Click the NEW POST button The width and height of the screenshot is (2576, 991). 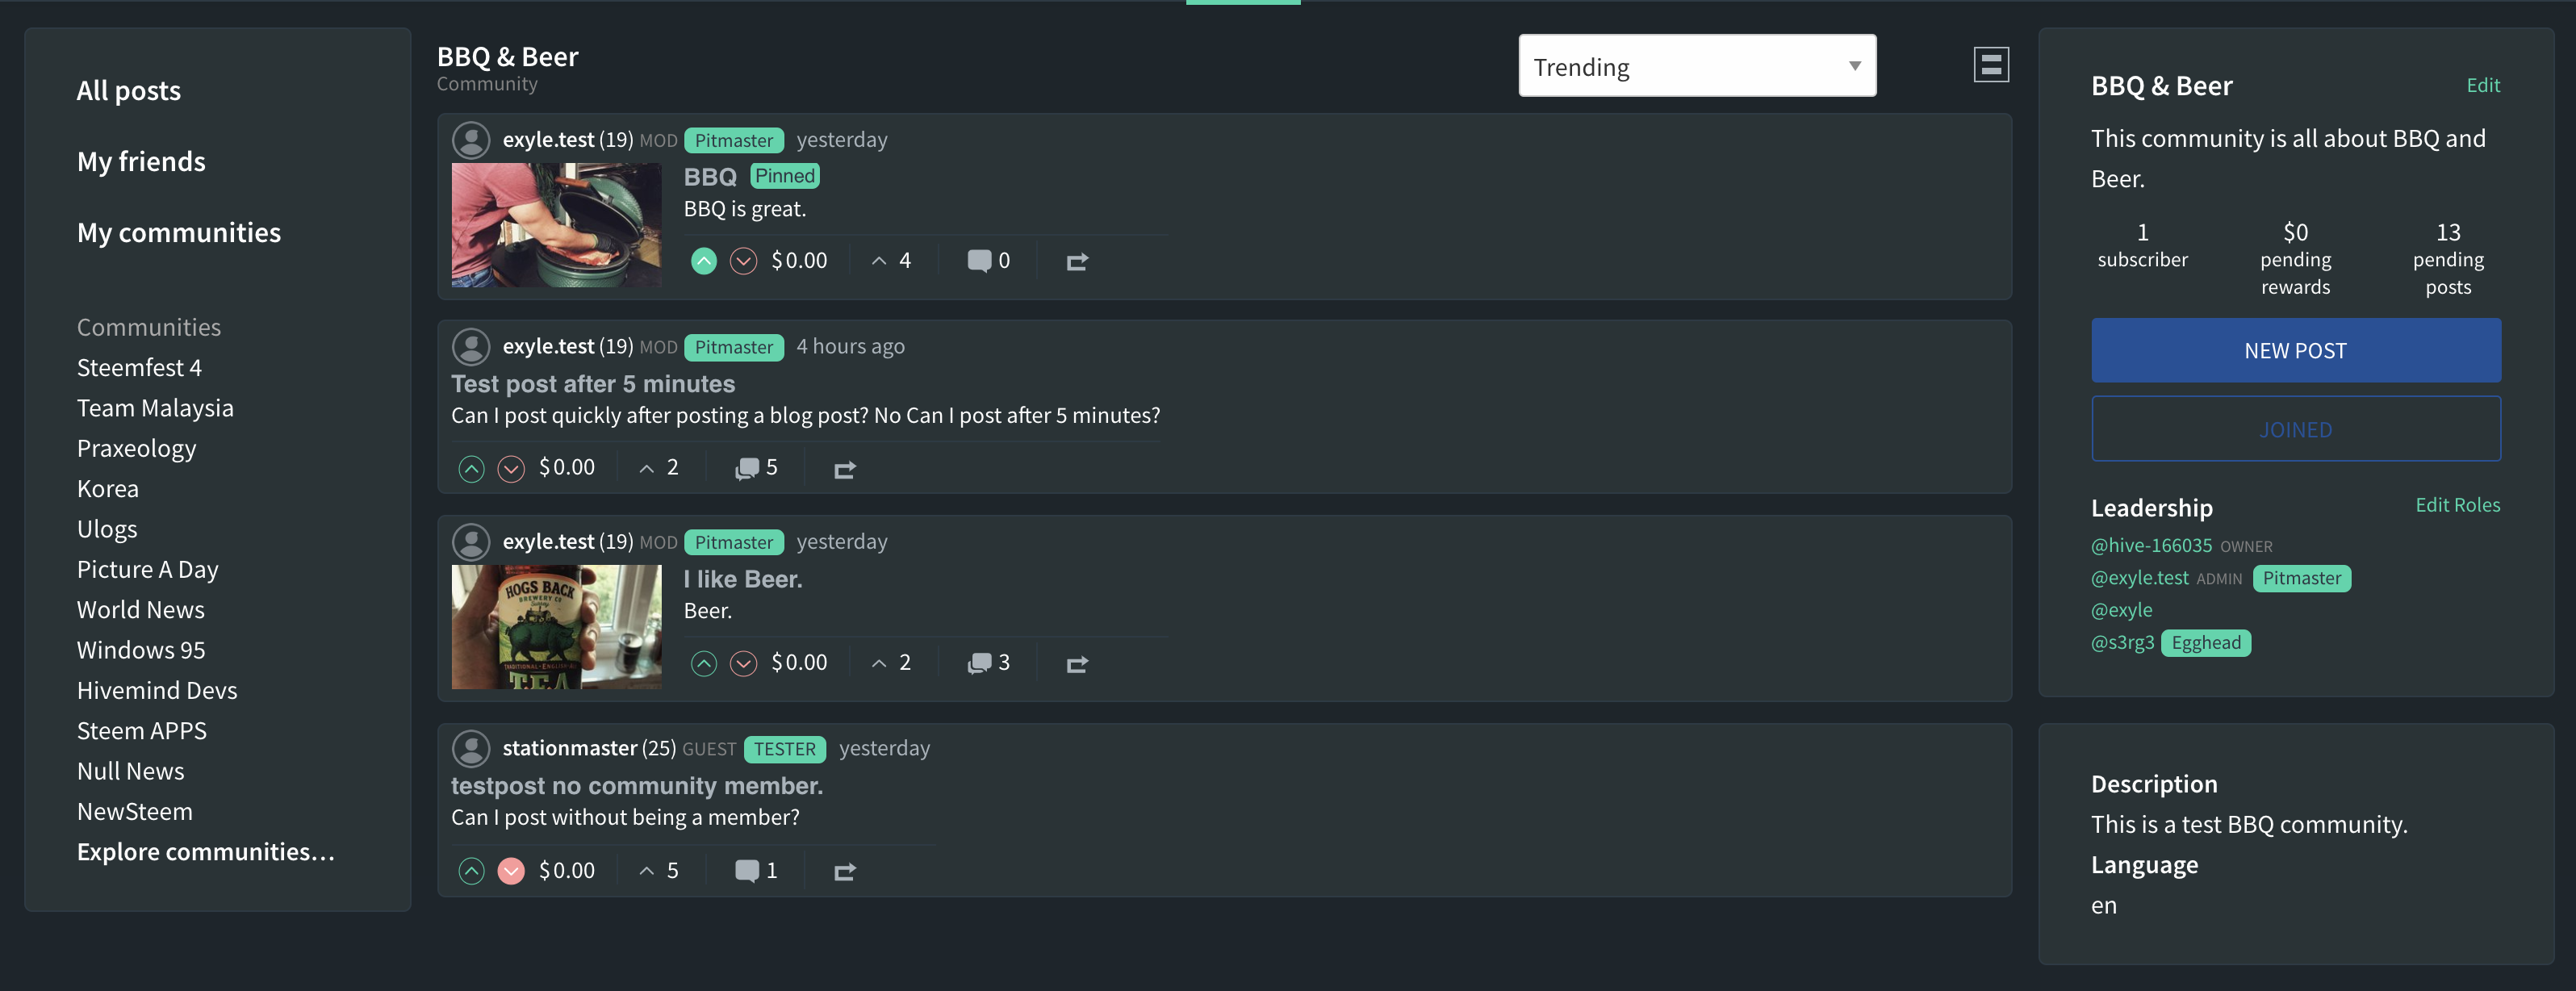(2295, 351)
